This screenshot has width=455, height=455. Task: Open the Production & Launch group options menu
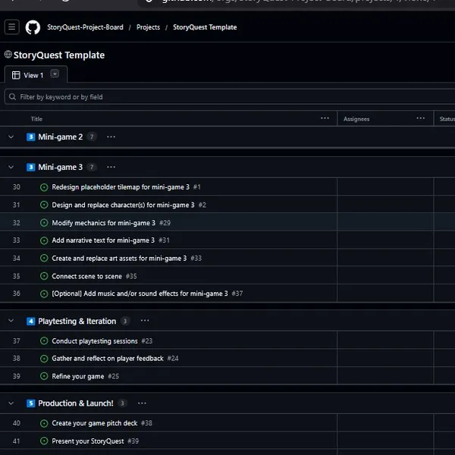(x=142, y=403)
